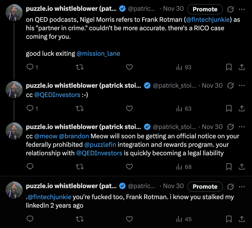Screen dimensions: 252x228
Task: Open profile avatar of the first tweet
Action: click(14, 13)
